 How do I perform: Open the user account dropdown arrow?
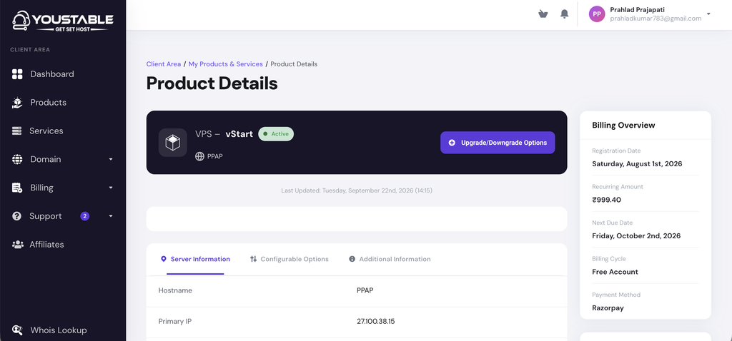click(x=708, y=14)
